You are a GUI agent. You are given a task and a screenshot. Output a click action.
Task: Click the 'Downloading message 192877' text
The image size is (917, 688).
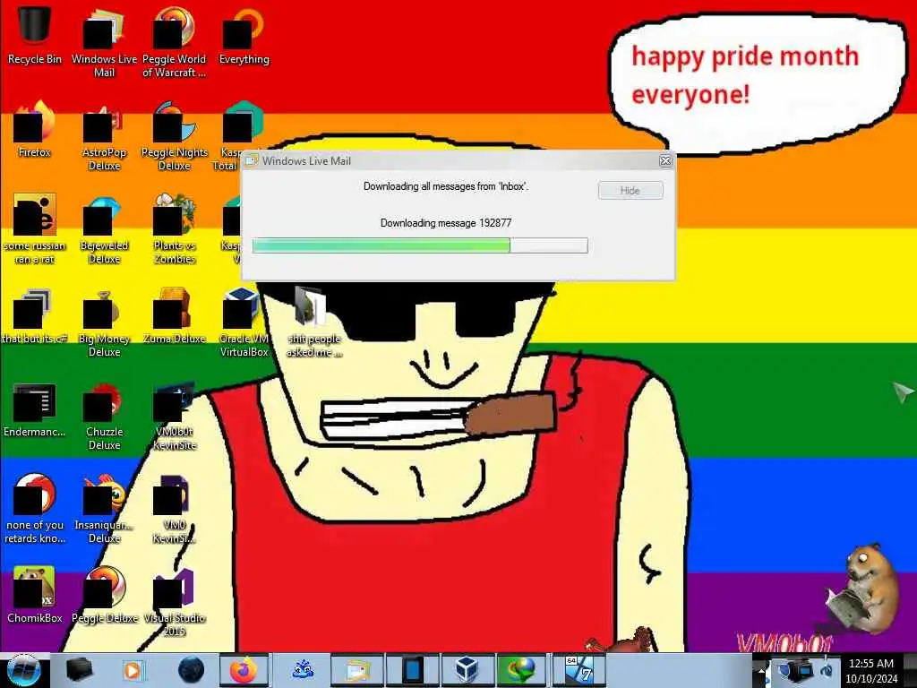(446, 223)
